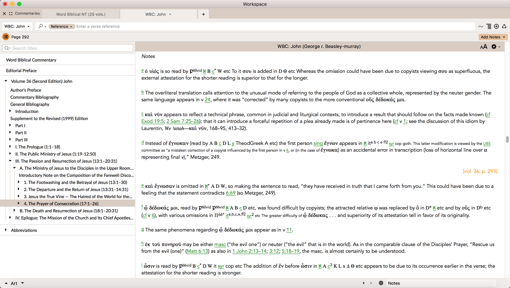Viewport: 510px width, 288px height.
Task: Select 3. Jesus the True Vine entry
Action: 78,197
